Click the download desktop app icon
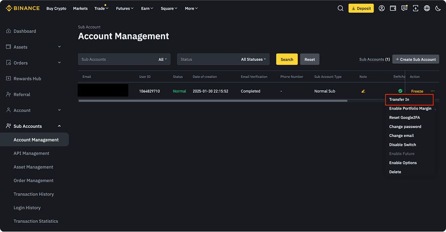This screenshot has width=446, height=232. [x=415, y=8]
